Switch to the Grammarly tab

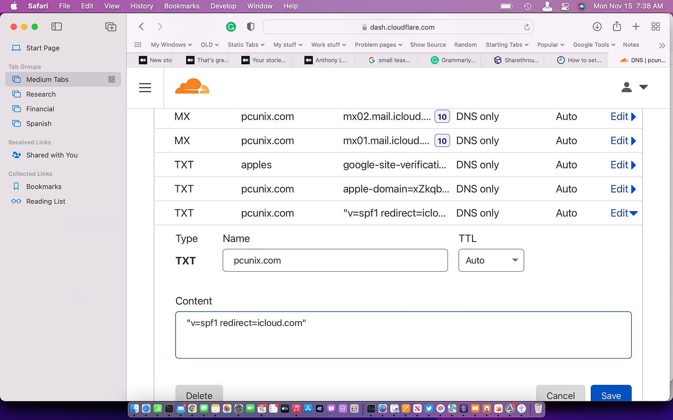tap(449, 60)
